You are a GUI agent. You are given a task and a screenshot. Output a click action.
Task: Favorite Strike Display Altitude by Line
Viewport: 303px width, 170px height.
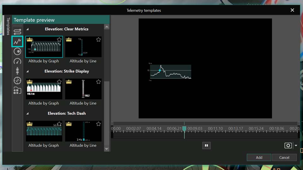[x=98, y=82]
